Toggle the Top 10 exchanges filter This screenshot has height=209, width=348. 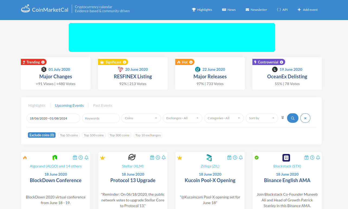(148, 135)
